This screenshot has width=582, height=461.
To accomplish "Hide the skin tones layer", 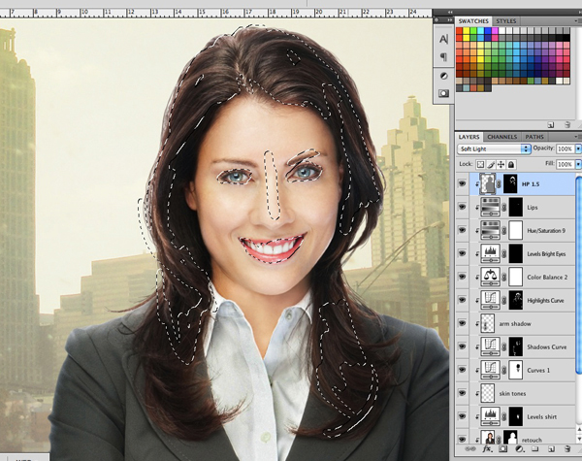I will 461,393.
